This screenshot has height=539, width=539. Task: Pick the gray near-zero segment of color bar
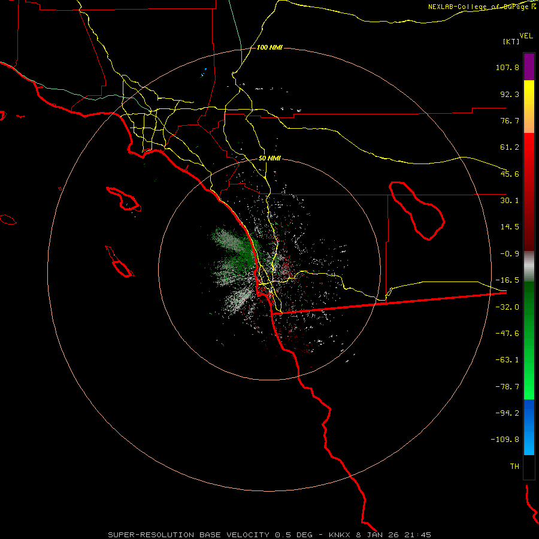click(529, 267)
